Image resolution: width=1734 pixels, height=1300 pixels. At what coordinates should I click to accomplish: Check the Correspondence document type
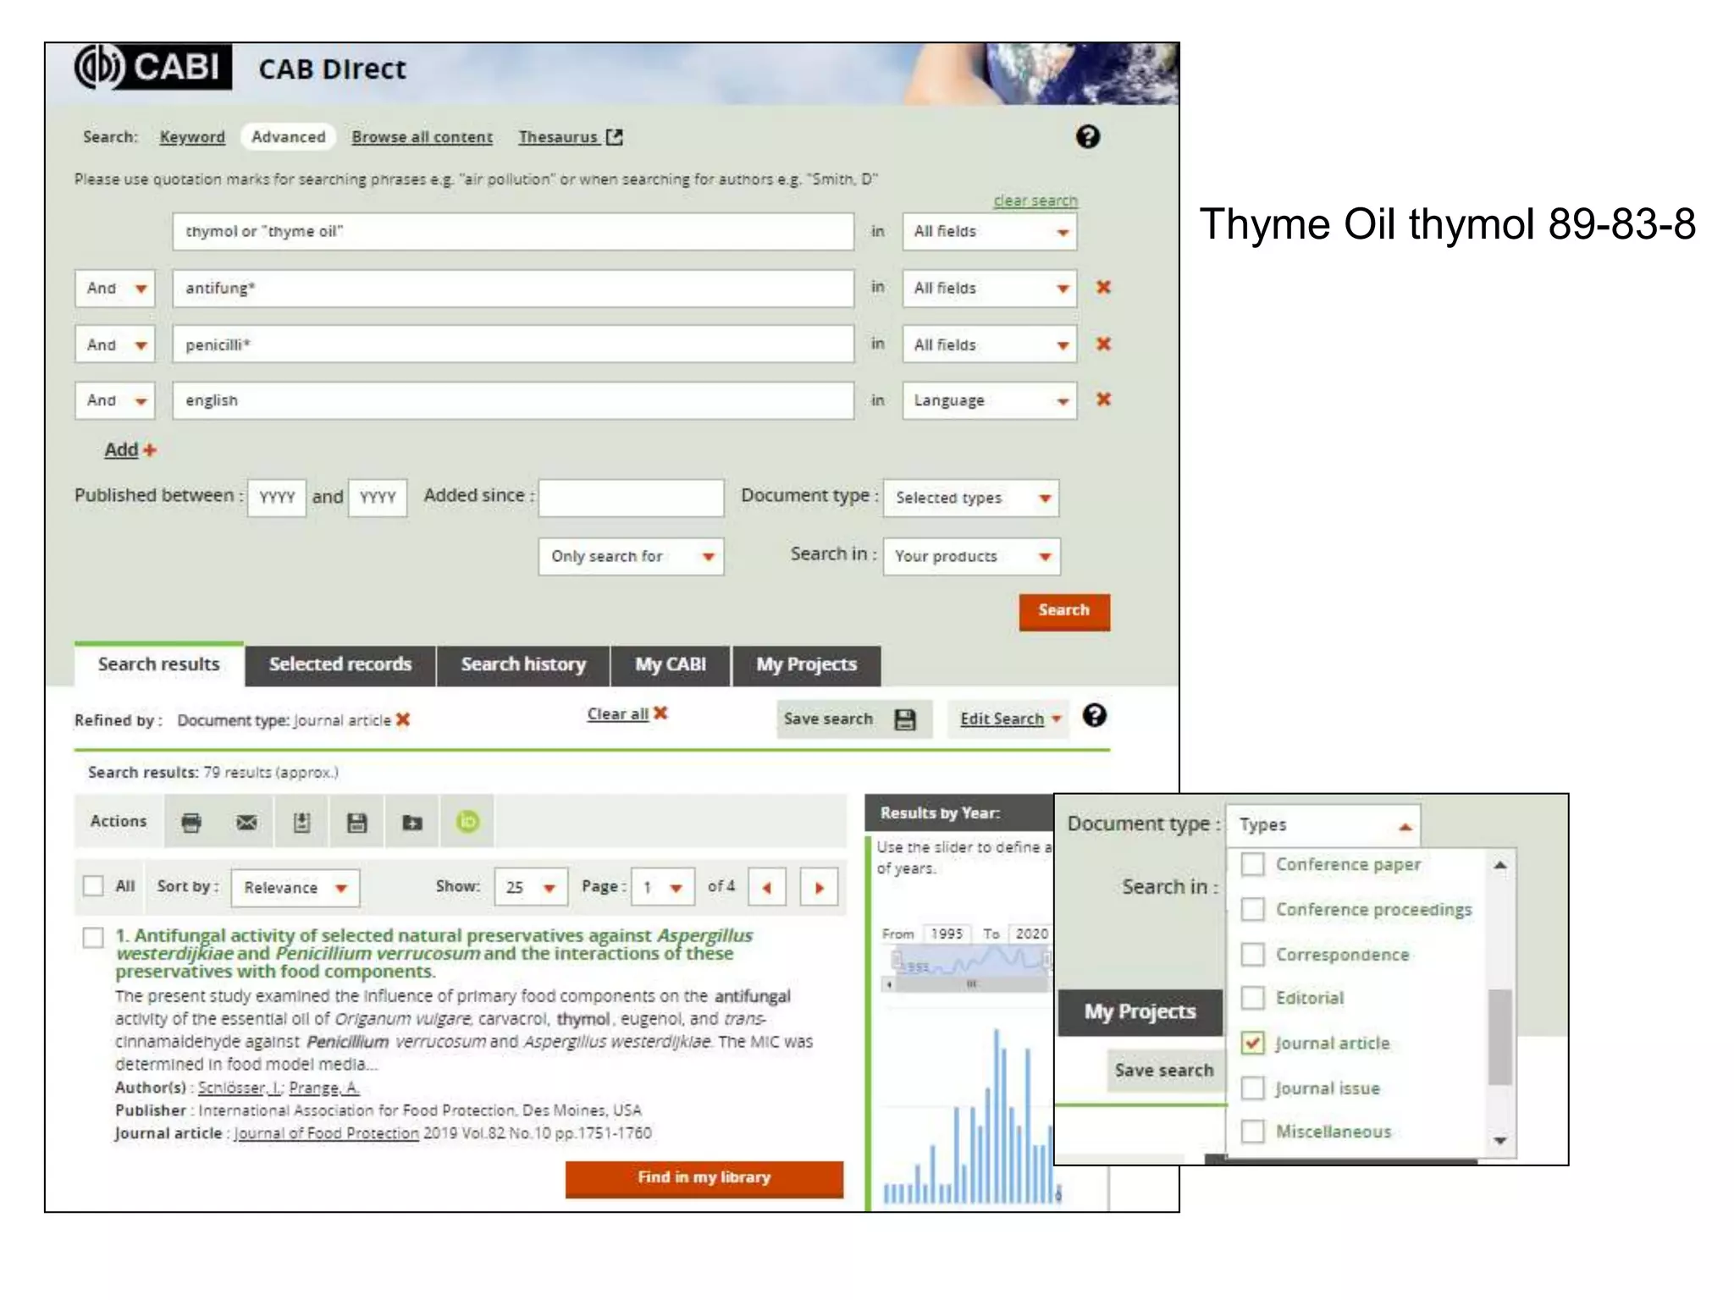tap(1252, 954)
